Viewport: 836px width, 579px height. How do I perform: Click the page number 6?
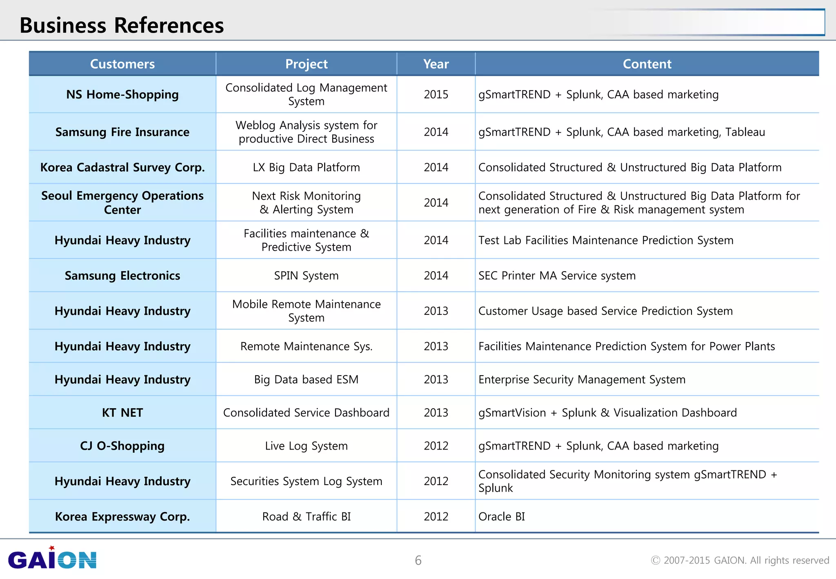click(x=418, y=560)
